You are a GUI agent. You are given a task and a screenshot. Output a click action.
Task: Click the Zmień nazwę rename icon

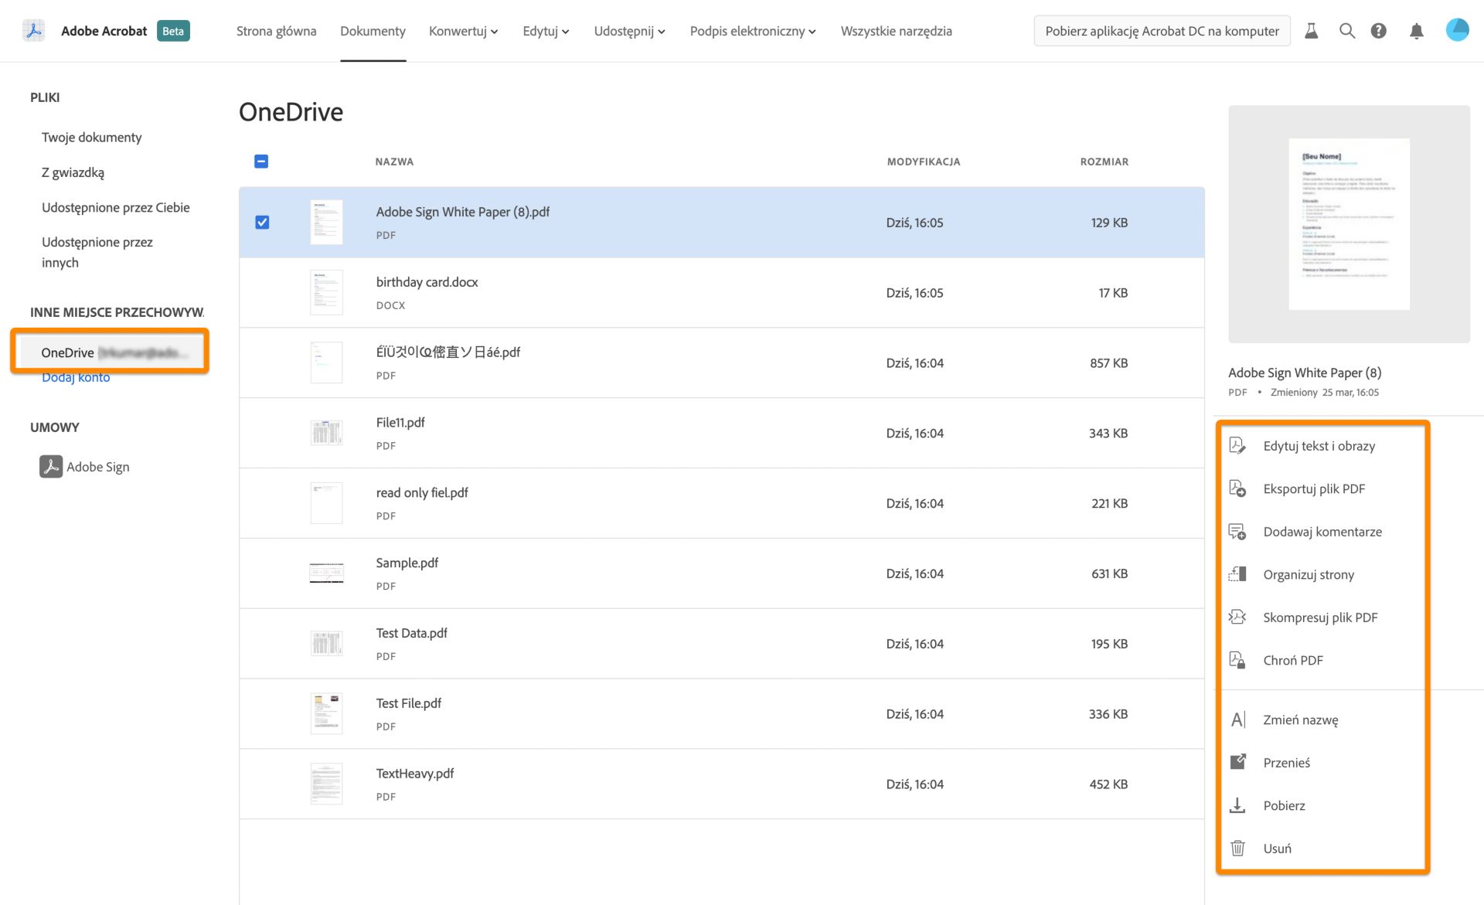click(1237, 720)
